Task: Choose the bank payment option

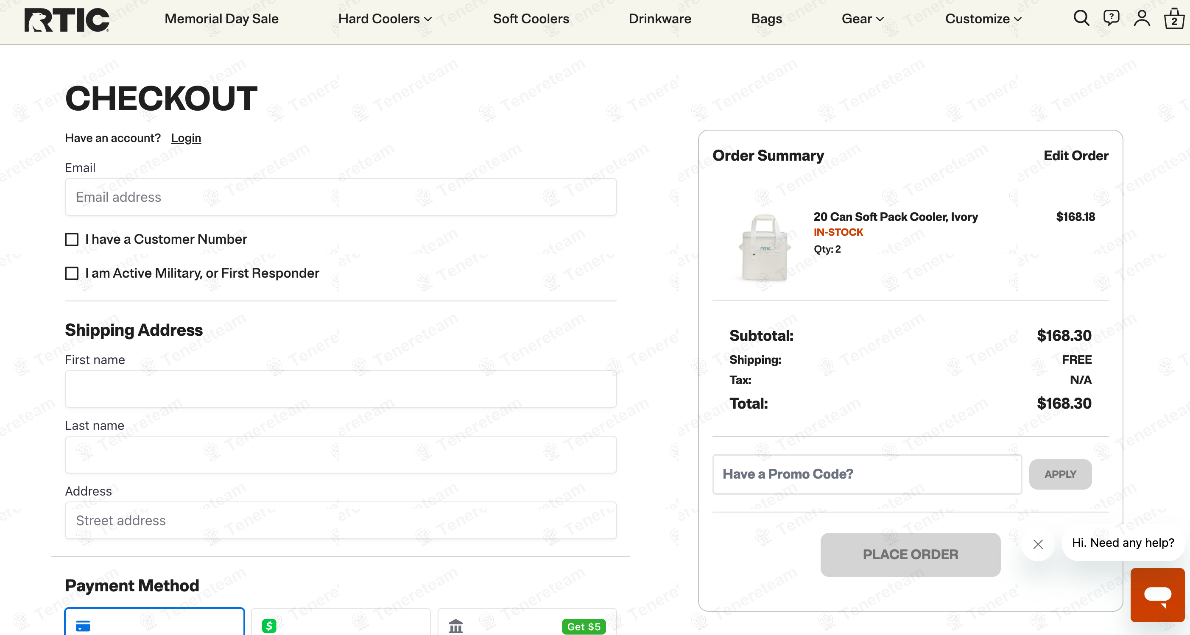Action: [527, 624]
